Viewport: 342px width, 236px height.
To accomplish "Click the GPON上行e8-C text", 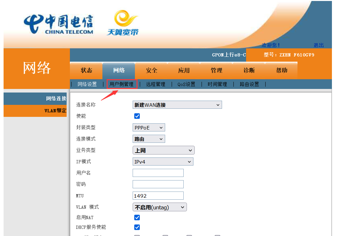I will (x=229, y=55).
